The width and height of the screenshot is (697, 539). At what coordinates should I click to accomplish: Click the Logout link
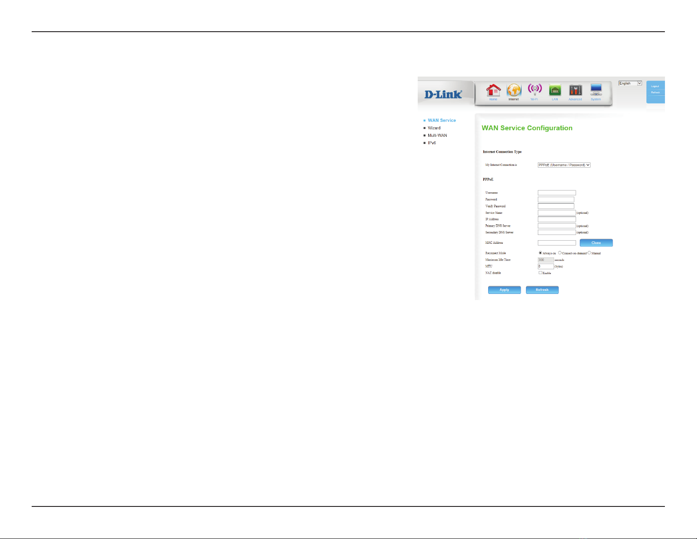[655, 86]
